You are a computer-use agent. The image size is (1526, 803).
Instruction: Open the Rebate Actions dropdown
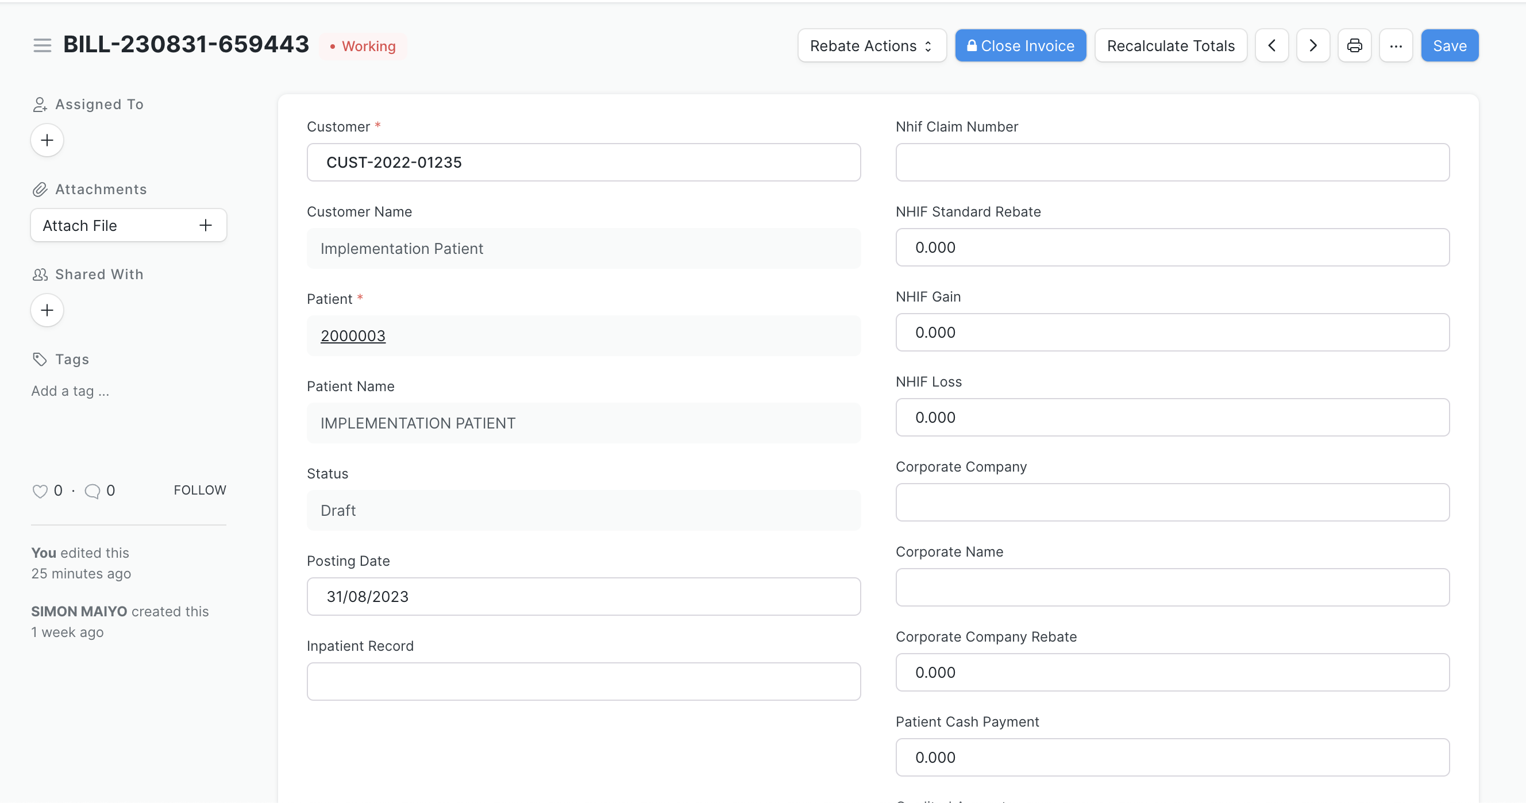pyautogui.click(x=872, y=45)
